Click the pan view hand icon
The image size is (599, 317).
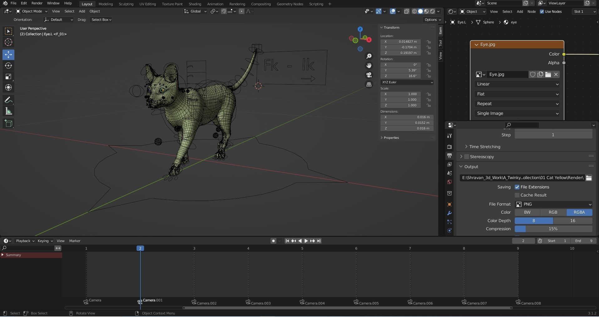[x=369, y=66]
